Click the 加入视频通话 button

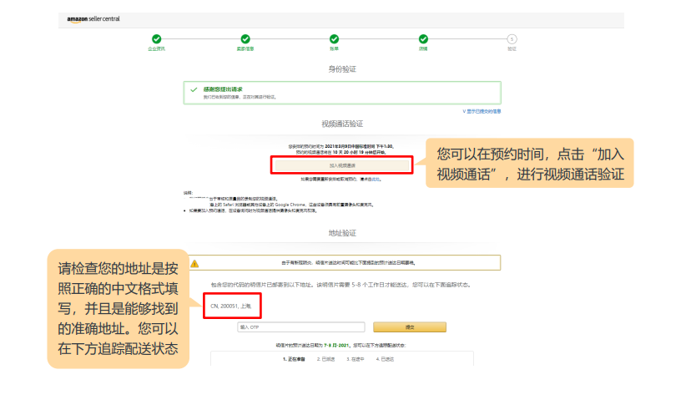click(342, 165)
